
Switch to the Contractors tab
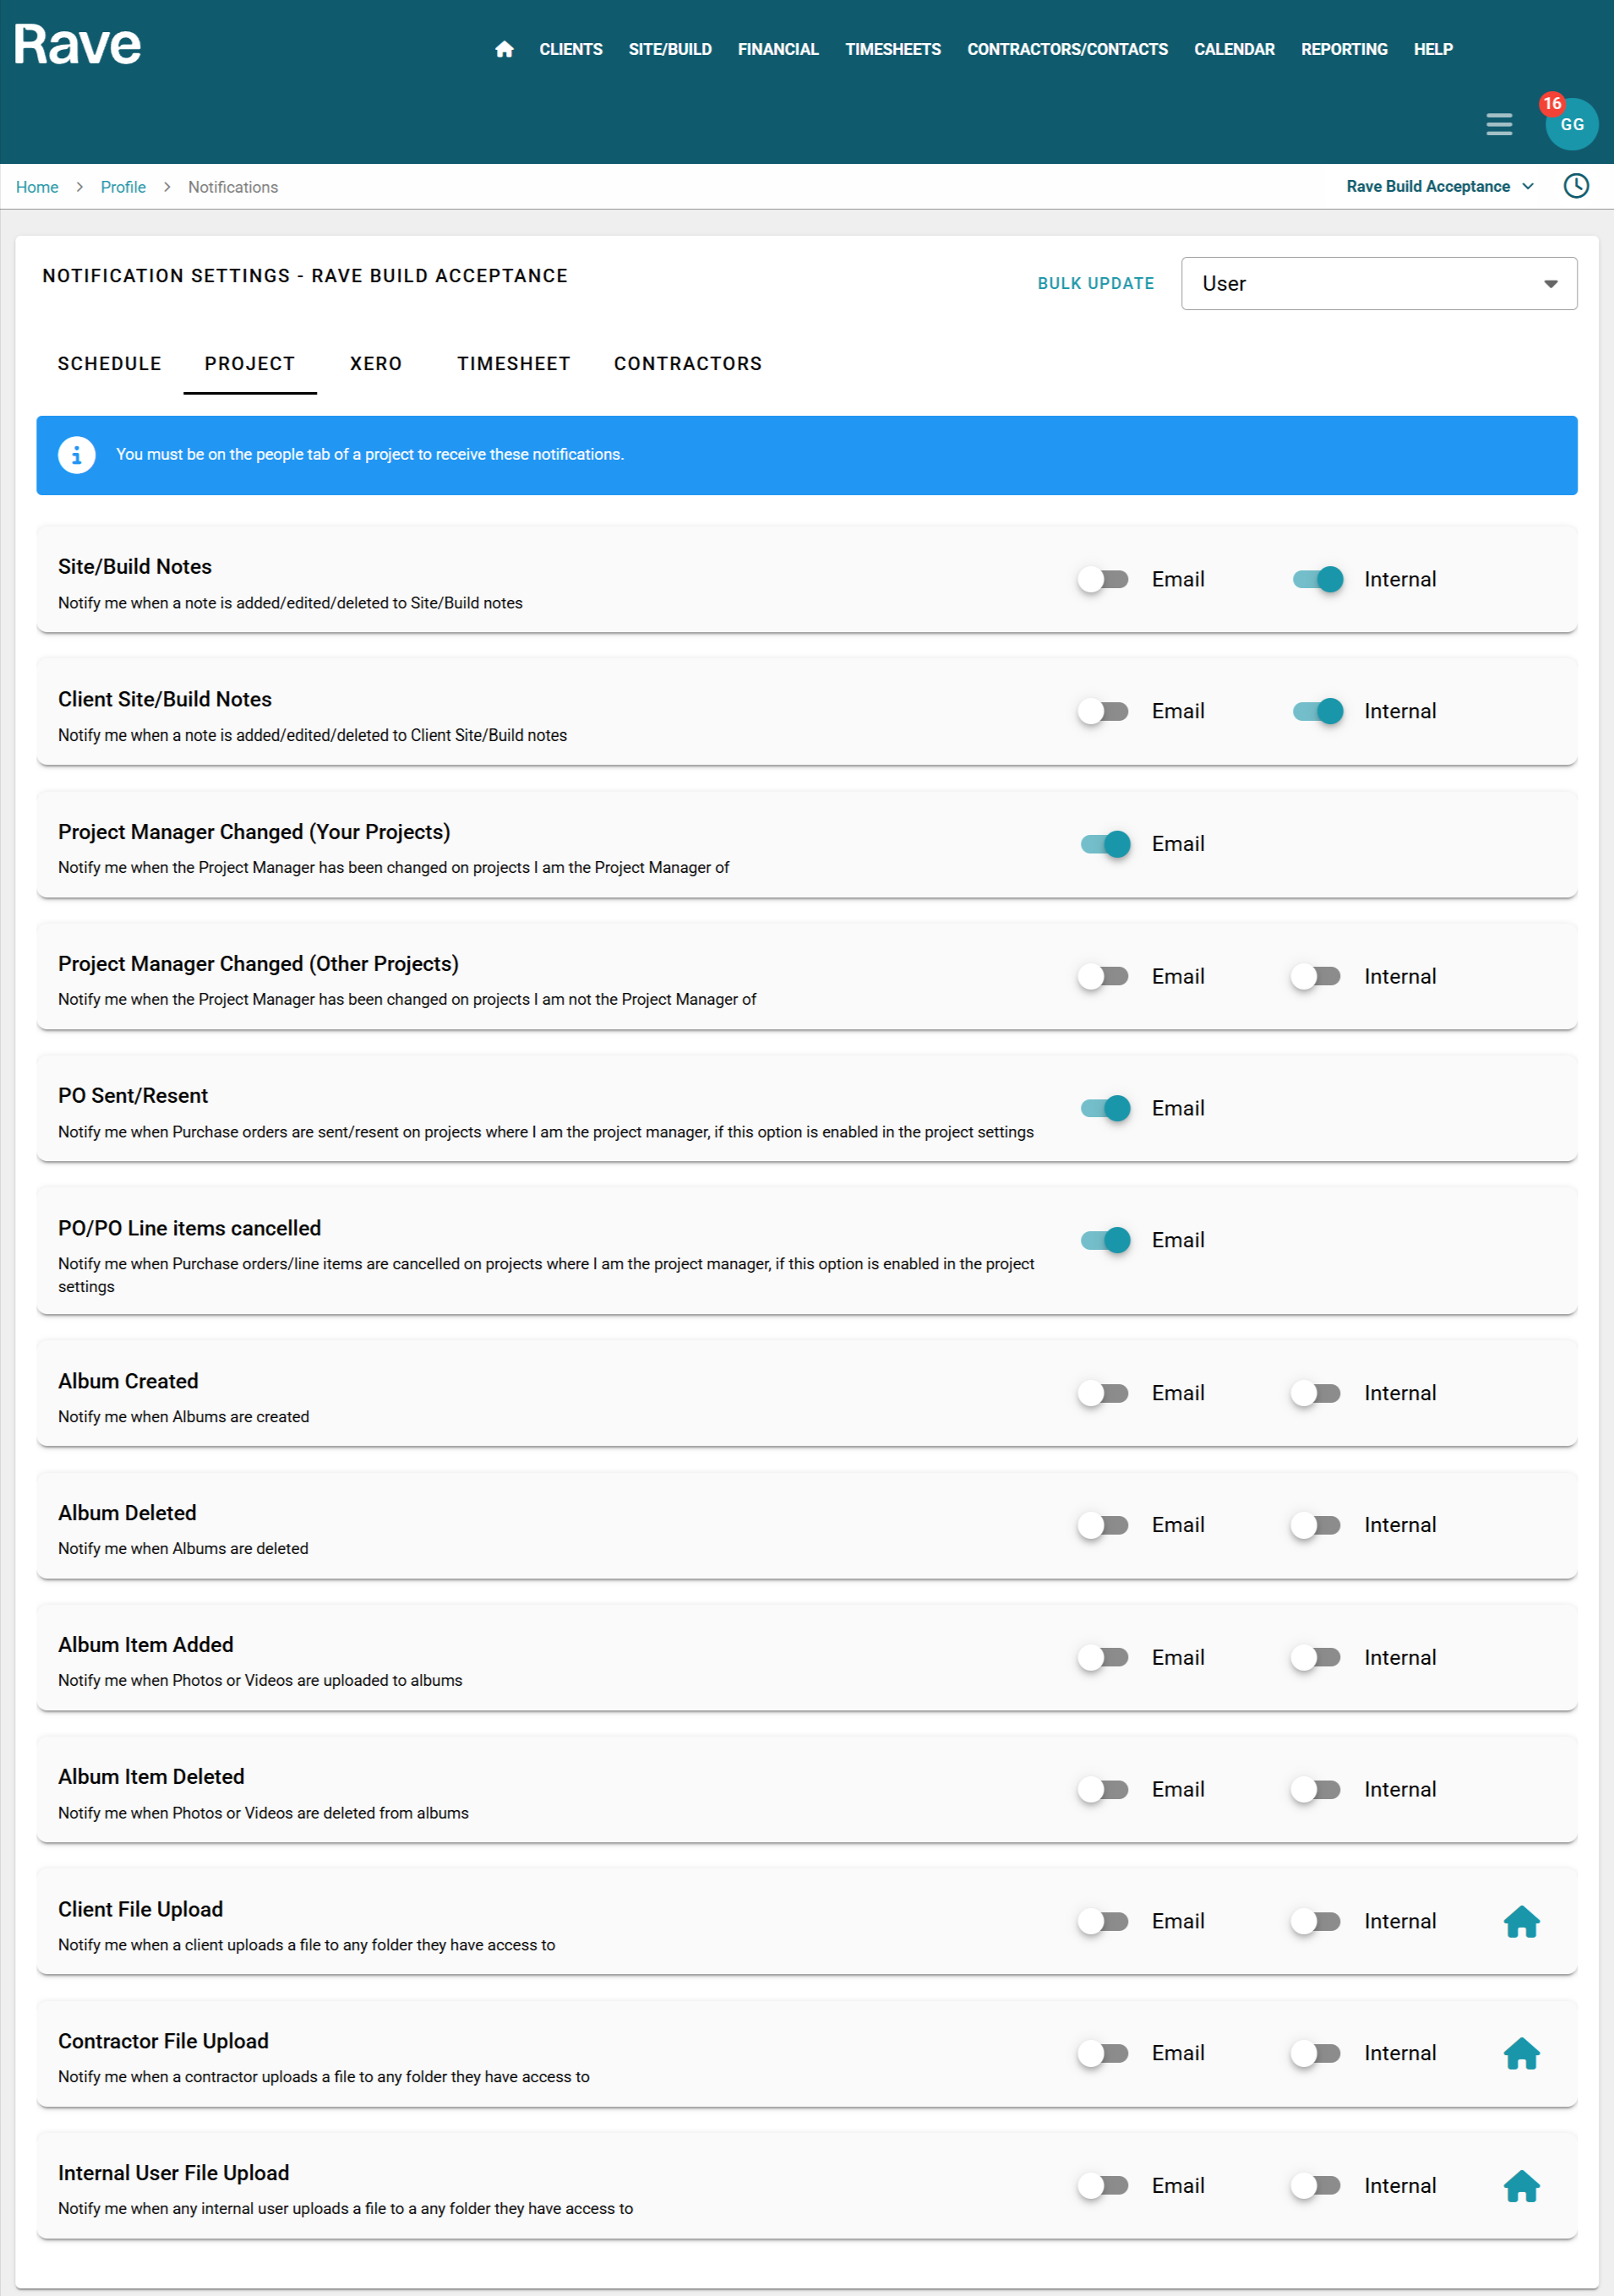(x=687, y=364)
